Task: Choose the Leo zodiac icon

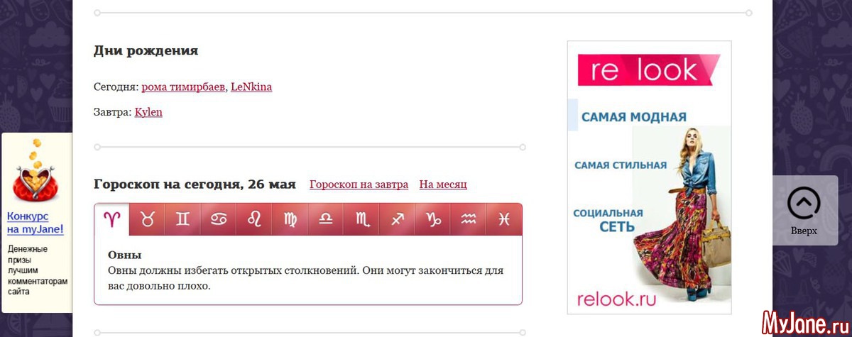Action: pyautogui.click(x=254, y=220)
